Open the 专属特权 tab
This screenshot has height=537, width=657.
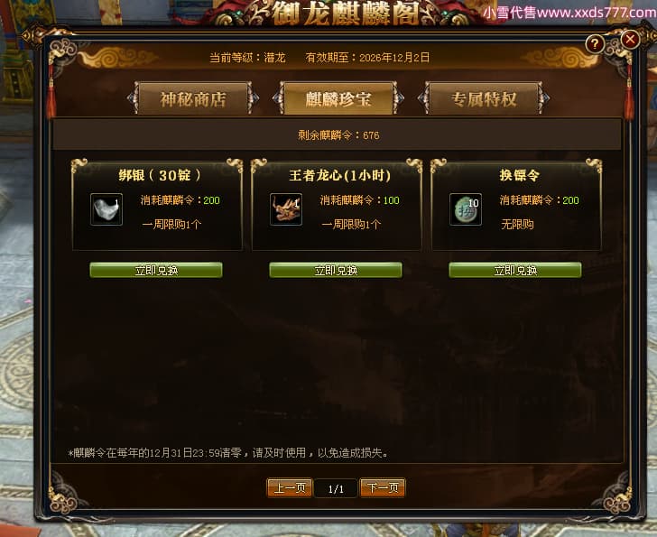pyautogui.click(x=484, y=99)
